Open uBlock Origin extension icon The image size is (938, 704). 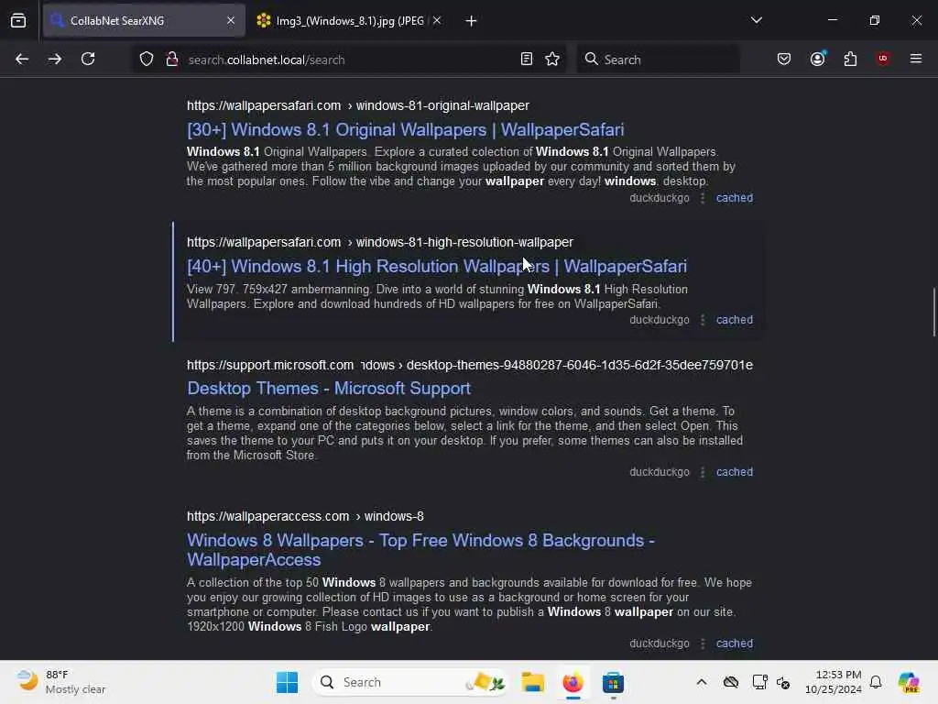point(882,59)
